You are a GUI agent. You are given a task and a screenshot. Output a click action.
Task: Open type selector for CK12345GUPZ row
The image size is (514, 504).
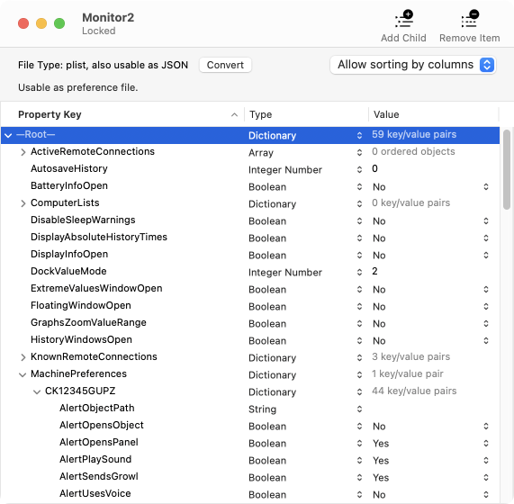(x=359, y=391)
